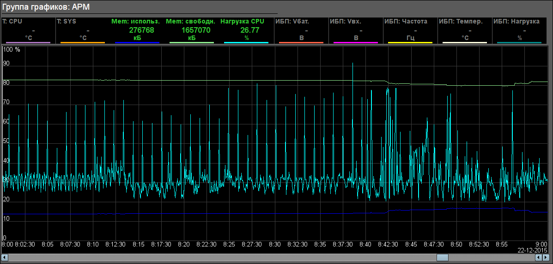The height and width of the screenshot is (264, 553).
Task: Select the ИБП: Темпер. legend label
Action: [x=461, y=22]
